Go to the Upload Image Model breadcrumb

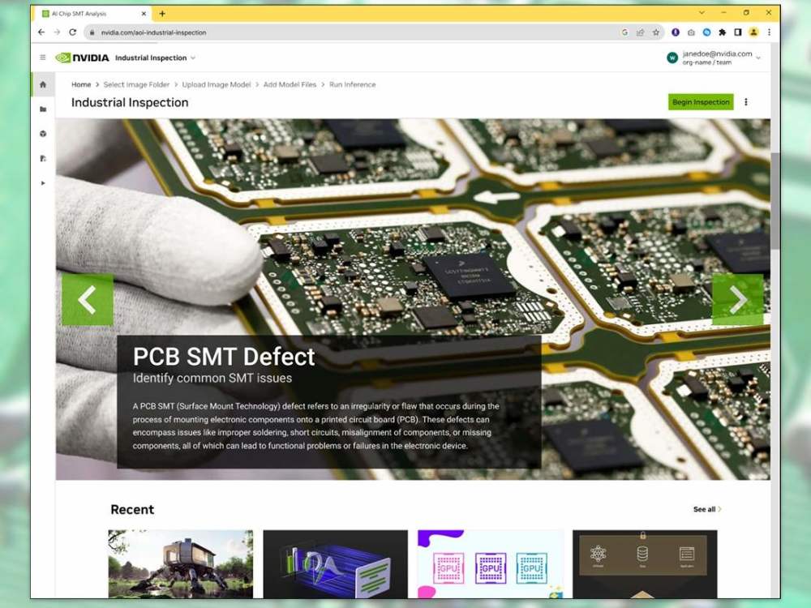(217, 85)
